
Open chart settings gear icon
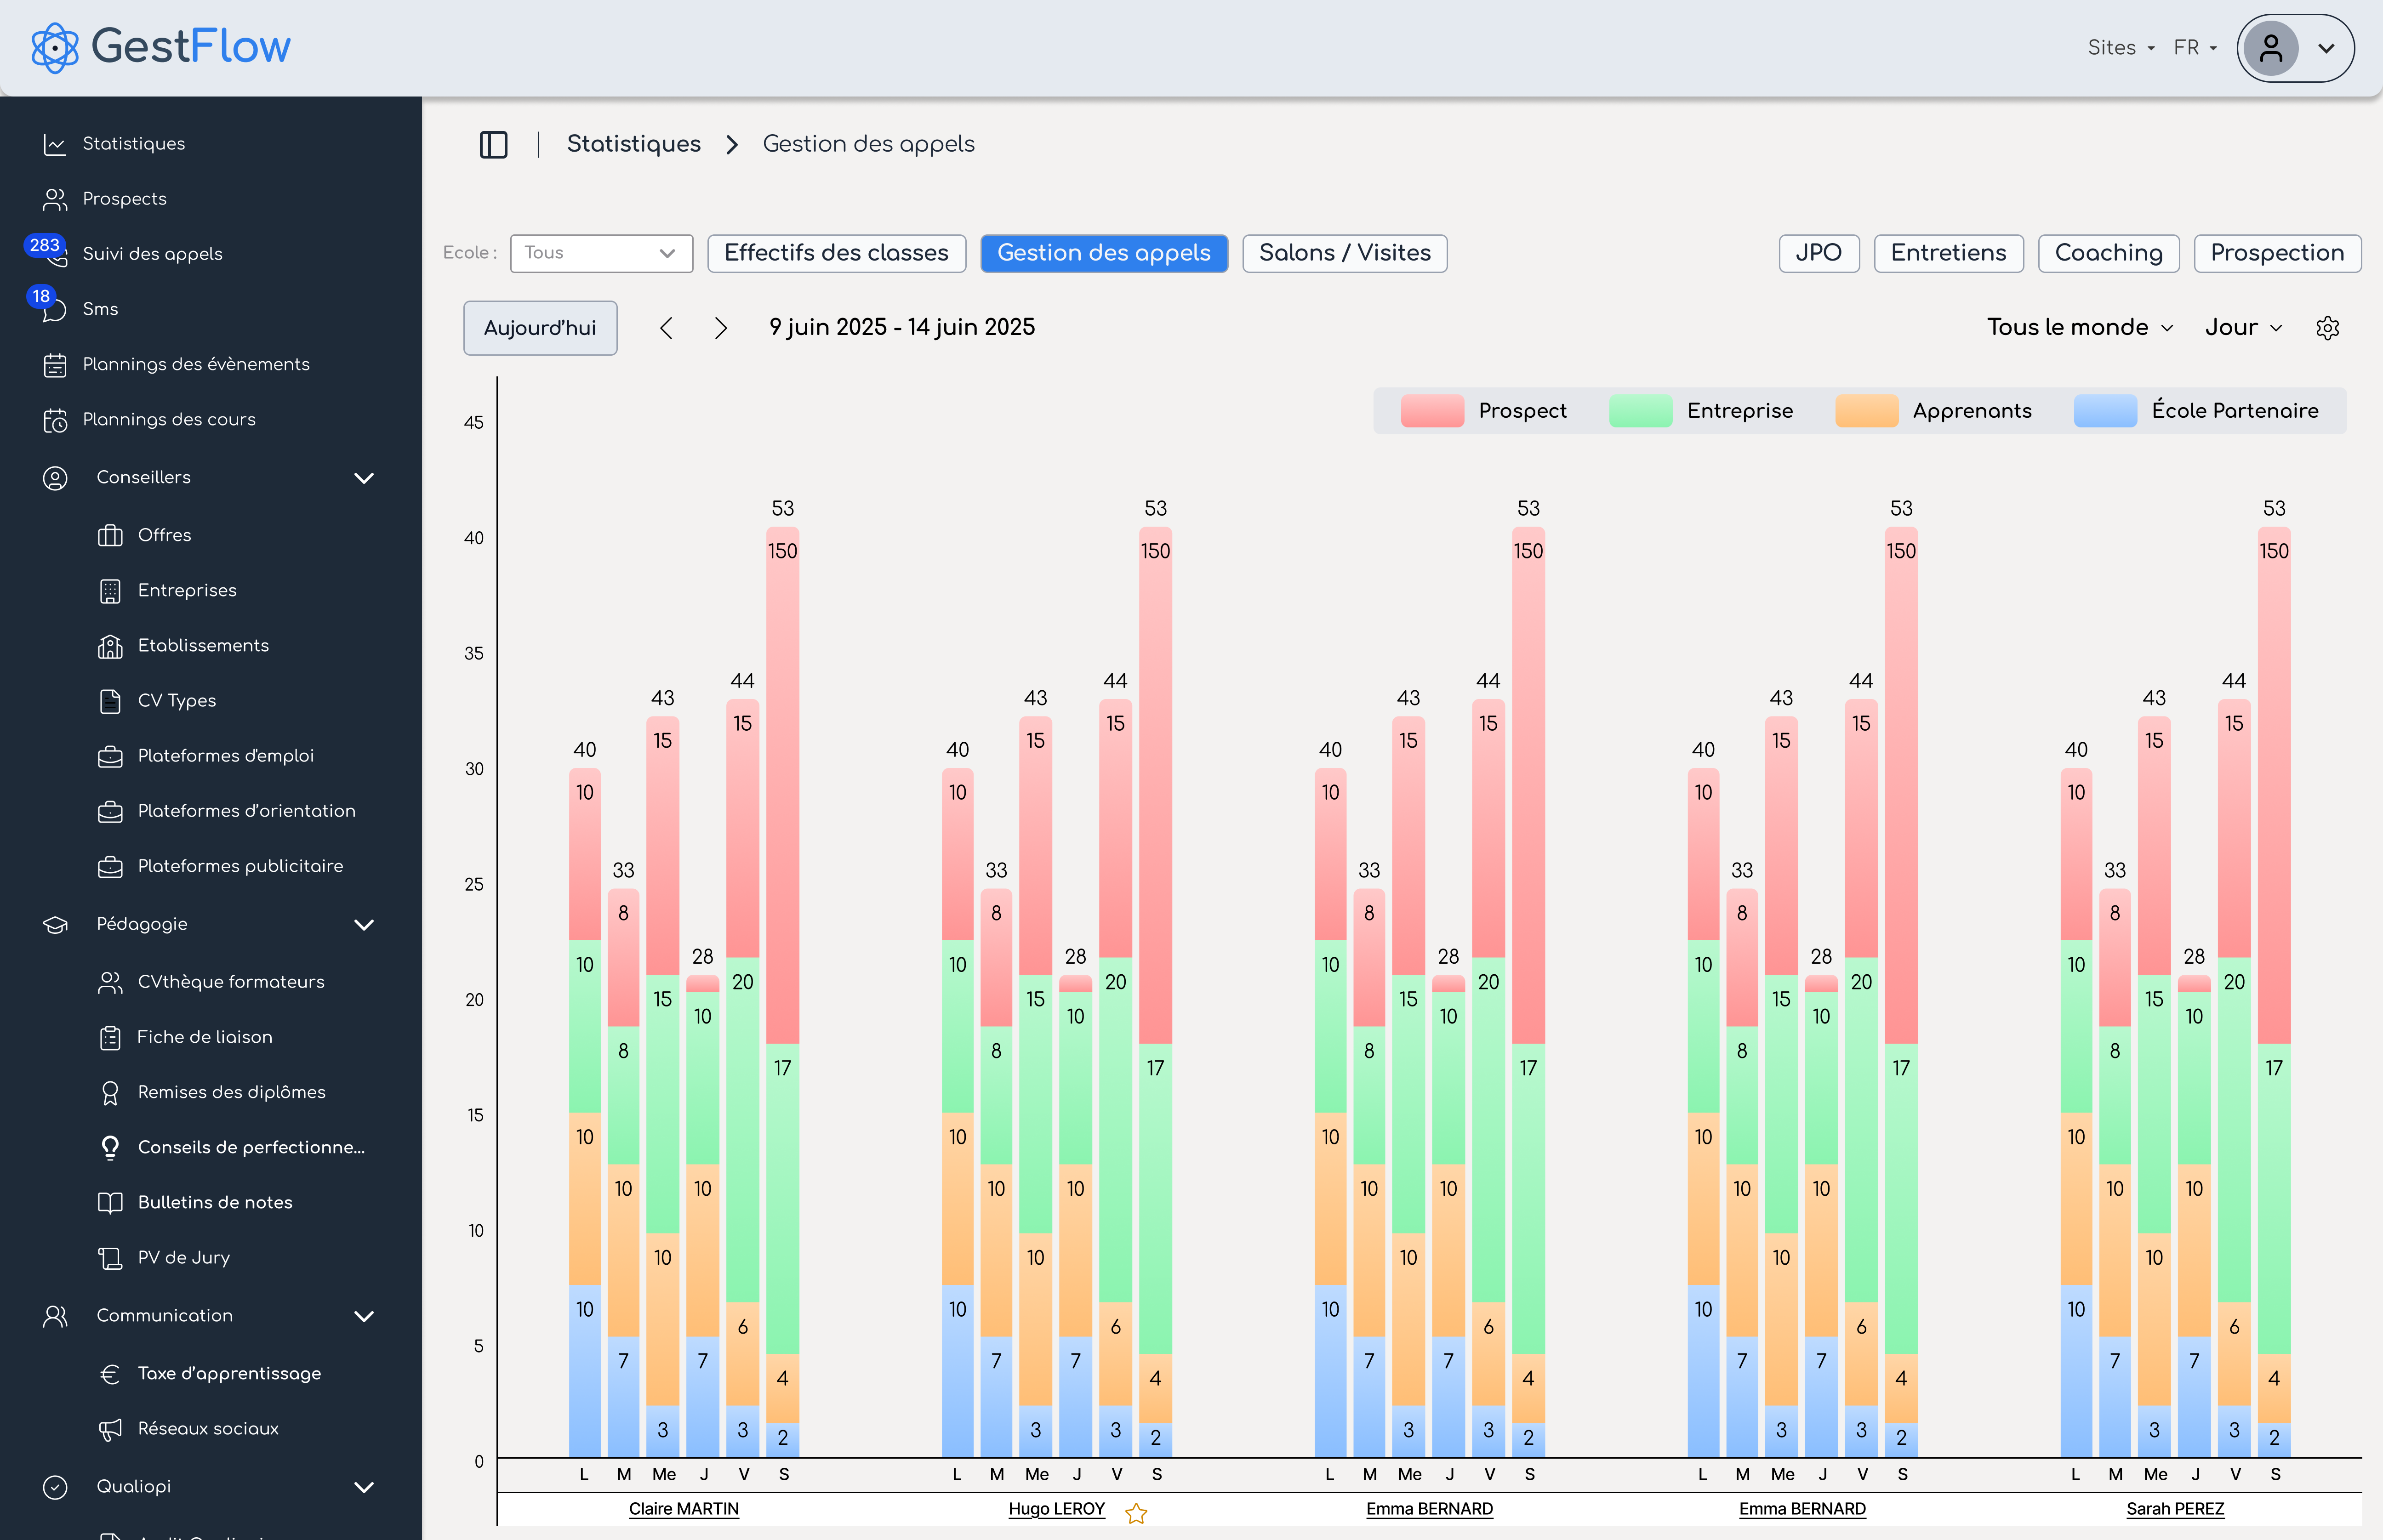click(x=2327, y=328)
